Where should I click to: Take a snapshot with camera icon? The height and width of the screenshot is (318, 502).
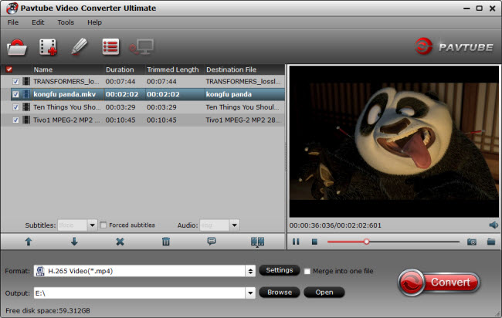click(471, 242)
